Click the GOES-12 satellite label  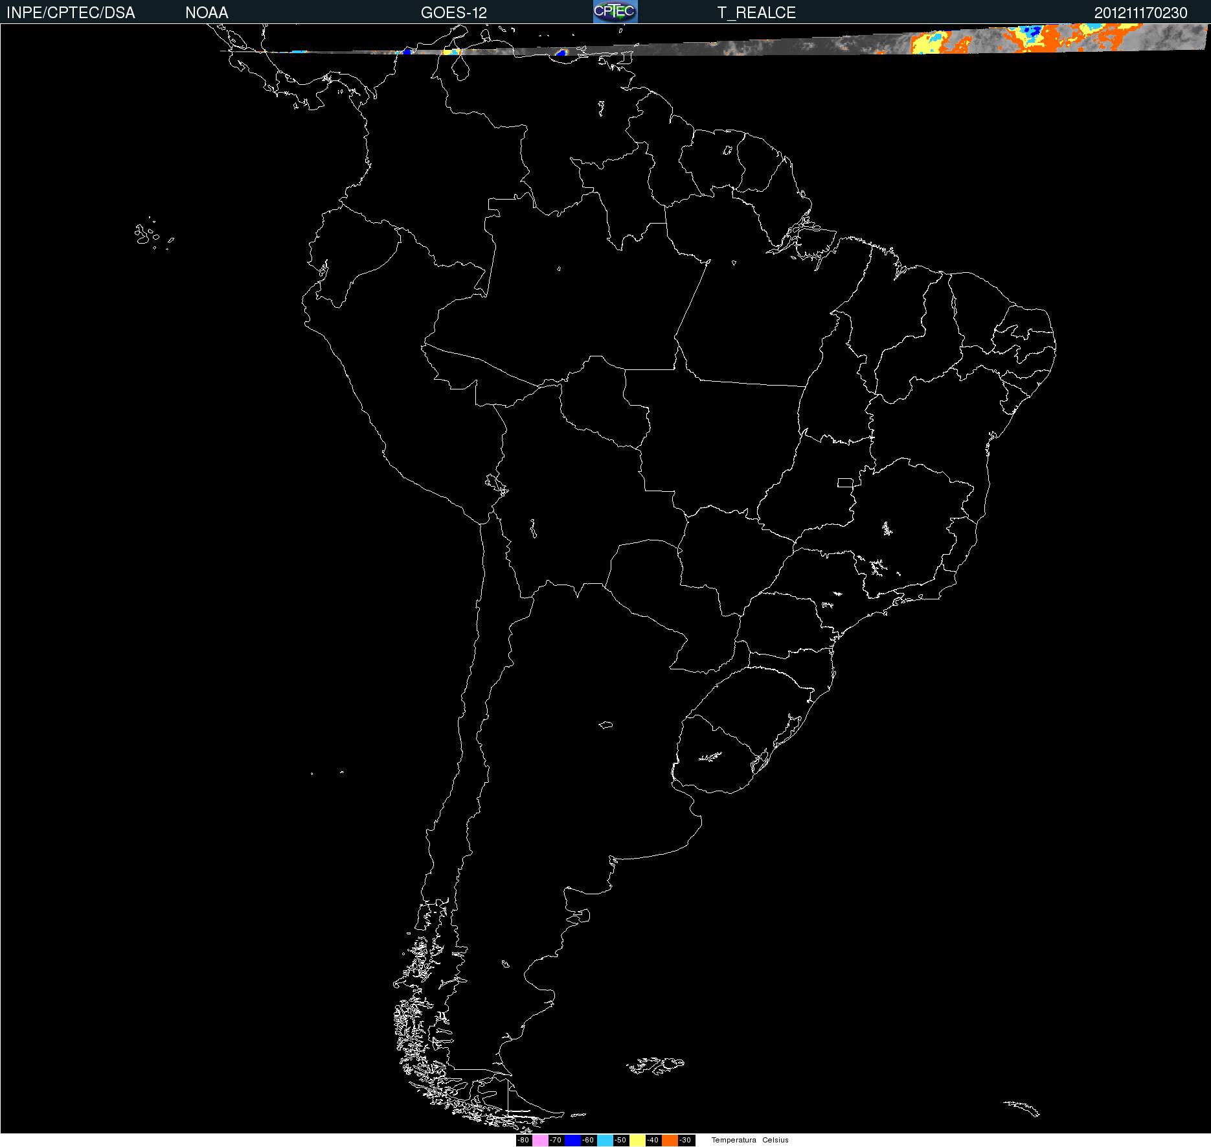tap(453, 12)
